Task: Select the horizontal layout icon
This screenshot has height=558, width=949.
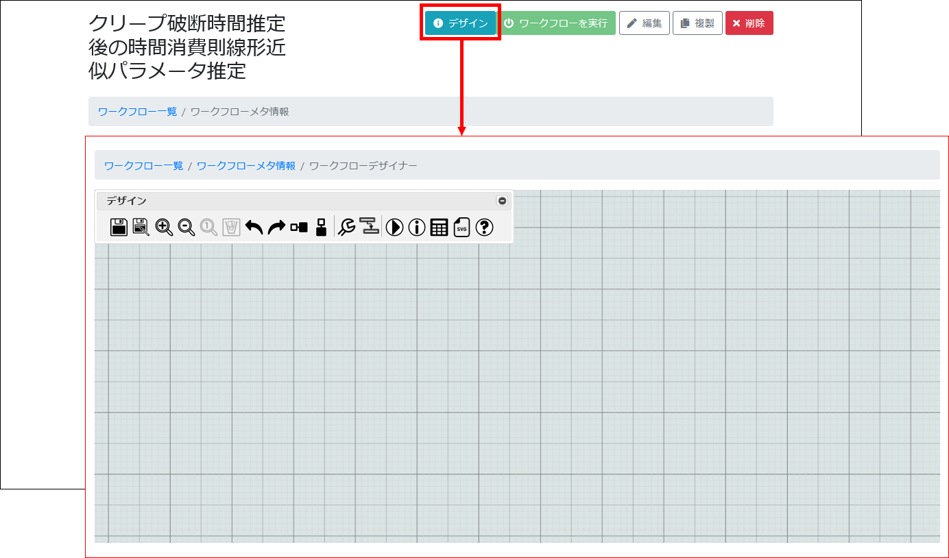Action: tap(299, 227)
